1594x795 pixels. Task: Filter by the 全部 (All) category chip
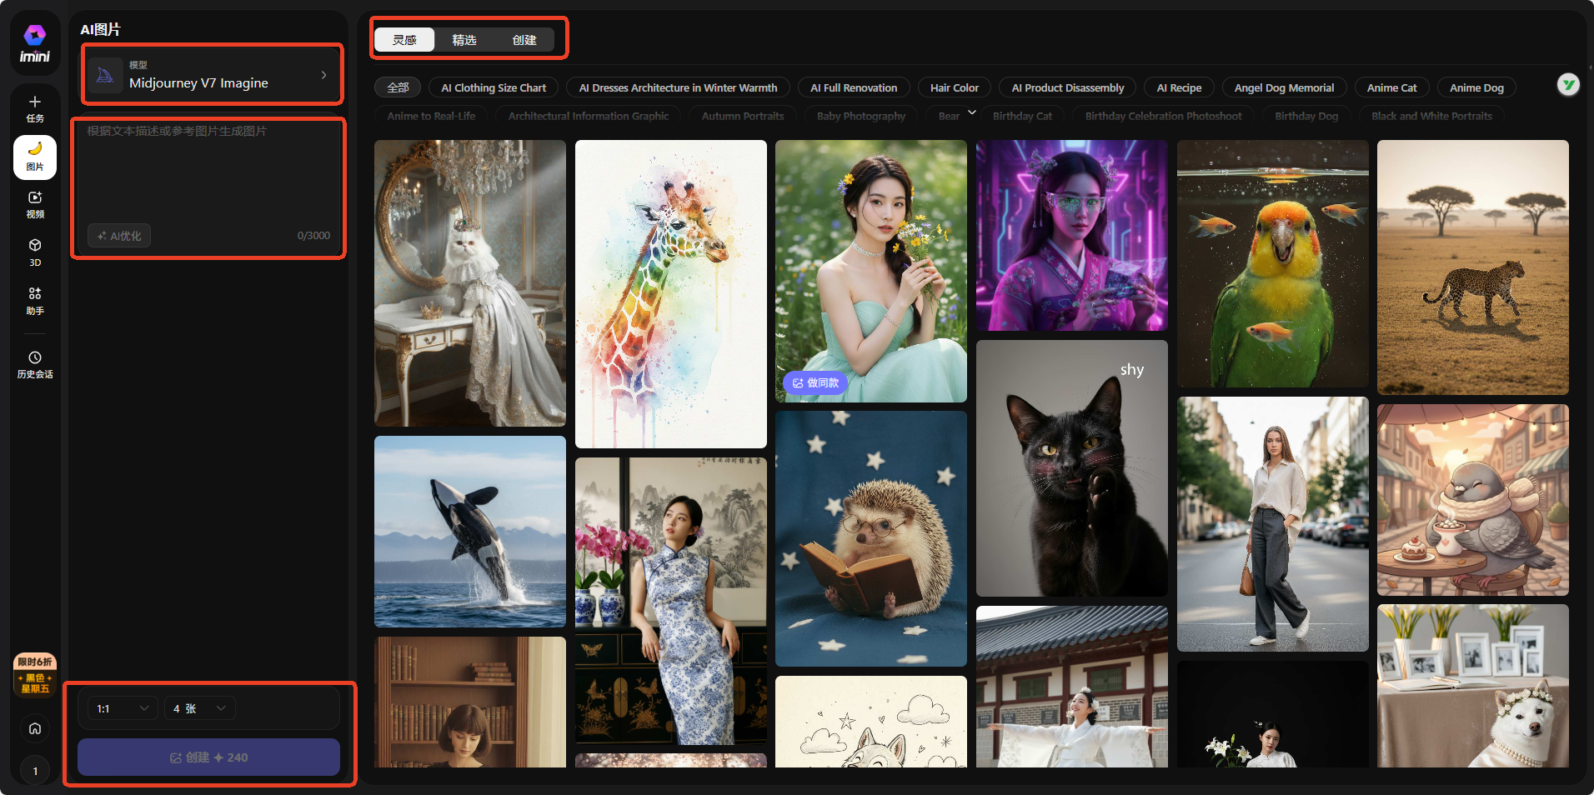(x=398, y=87)
